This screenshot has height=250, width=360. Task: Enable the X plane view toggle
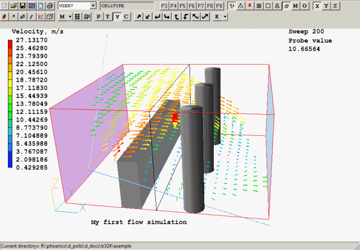318,6
